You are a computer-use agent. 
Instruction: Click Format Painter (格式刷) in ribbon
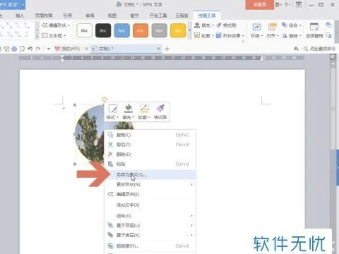click(226, 25)
